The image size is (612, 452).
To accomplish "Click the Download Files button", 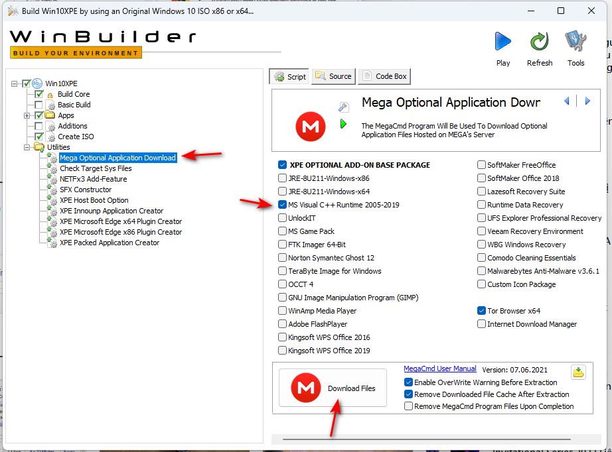I will coord(333,388).
